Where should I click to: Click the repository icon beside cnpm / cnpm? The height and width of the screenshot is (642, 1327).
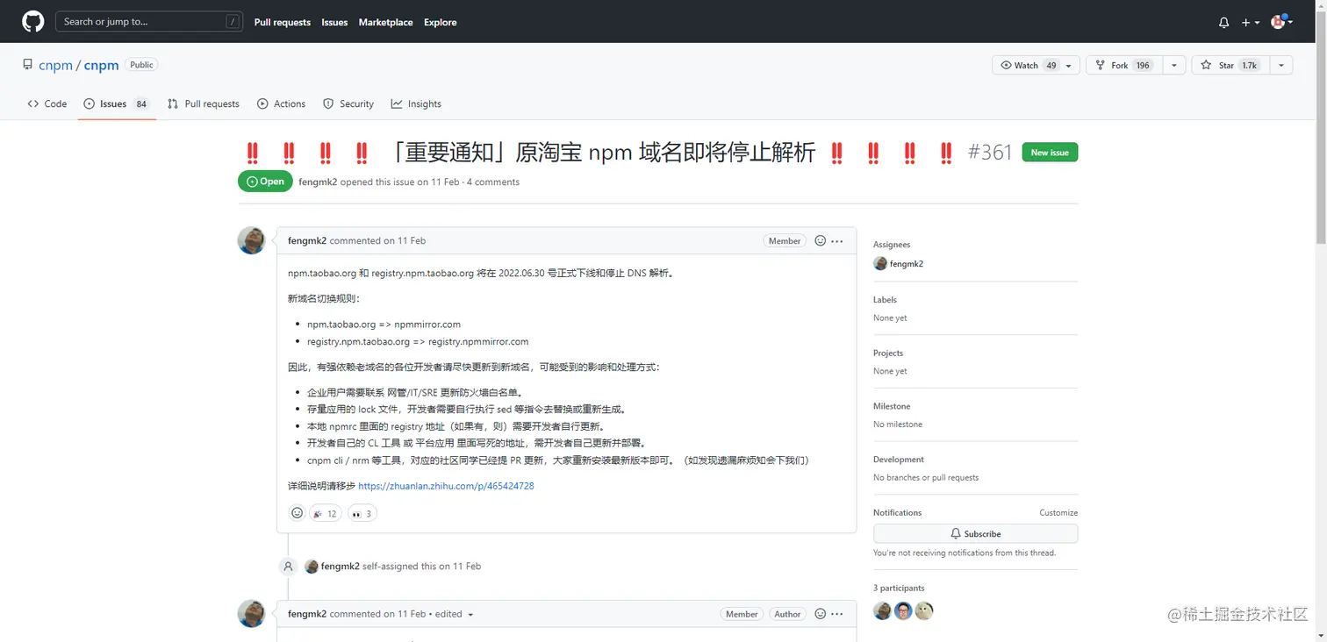[28, 65]
